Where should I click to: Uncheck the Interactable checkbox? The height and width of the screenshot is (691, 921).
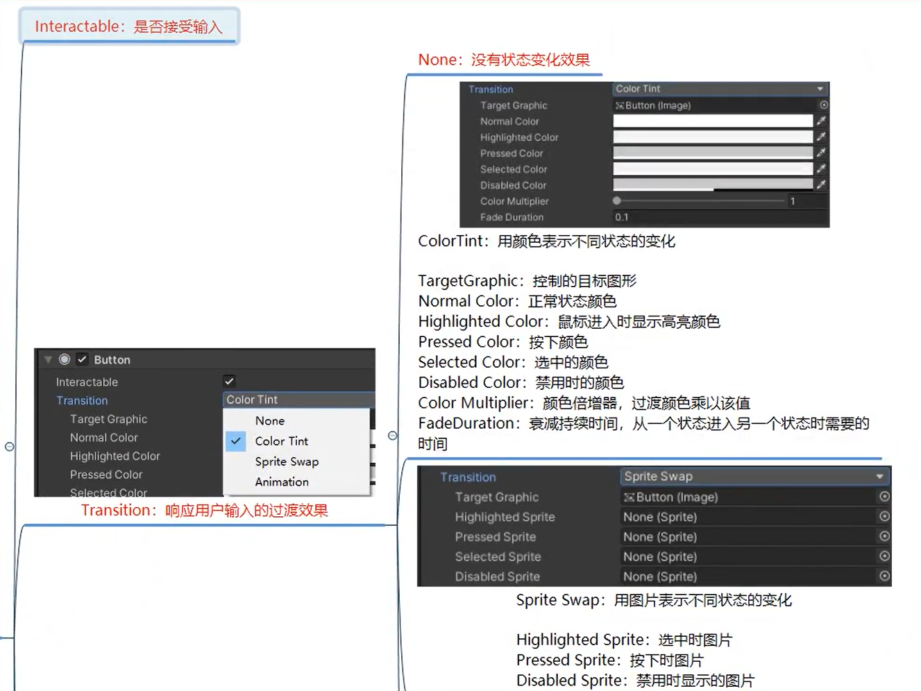pos(229,381)
